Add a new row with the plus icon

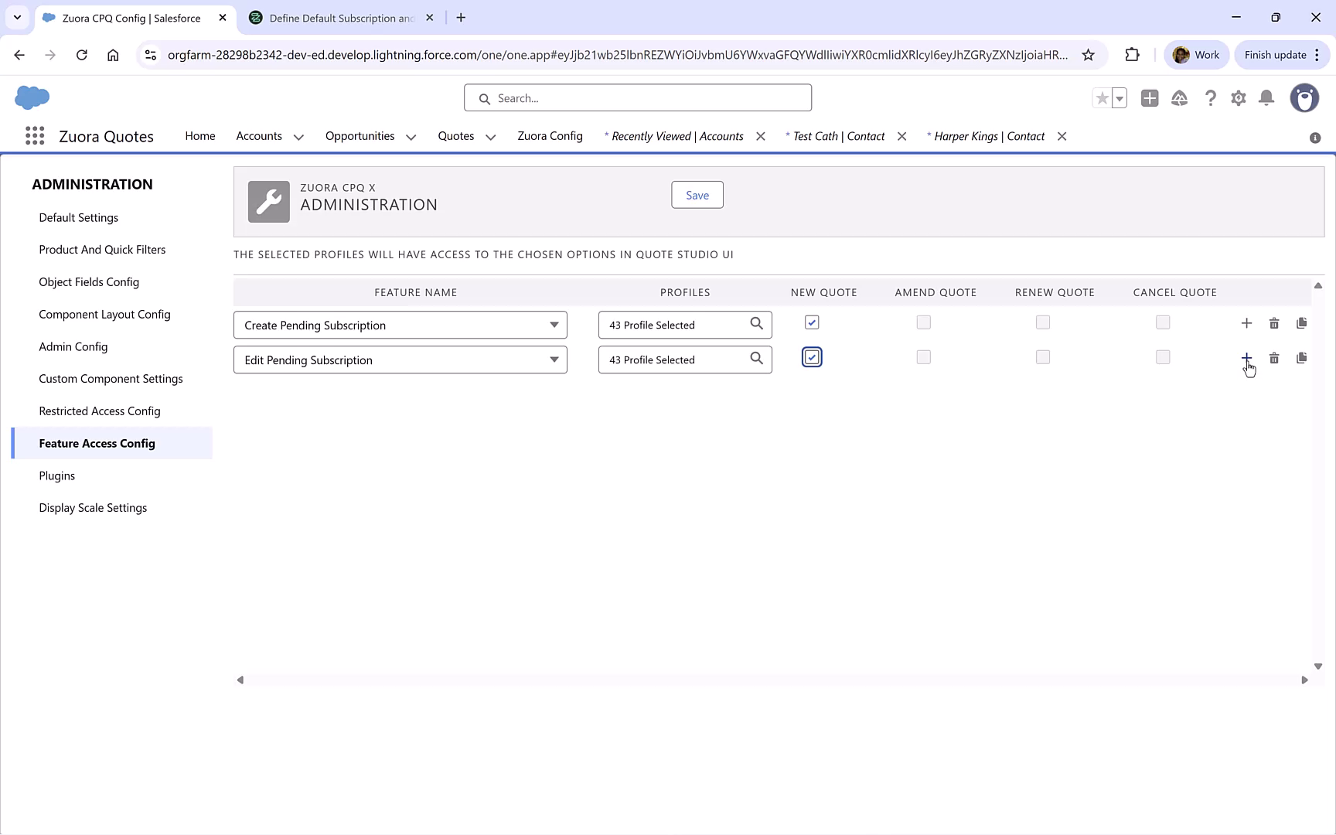(x=1246, y=322)
